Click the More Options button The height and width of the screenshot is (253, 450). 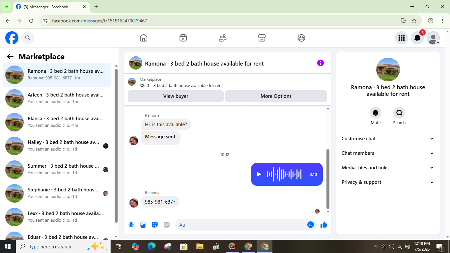[276, 96]
